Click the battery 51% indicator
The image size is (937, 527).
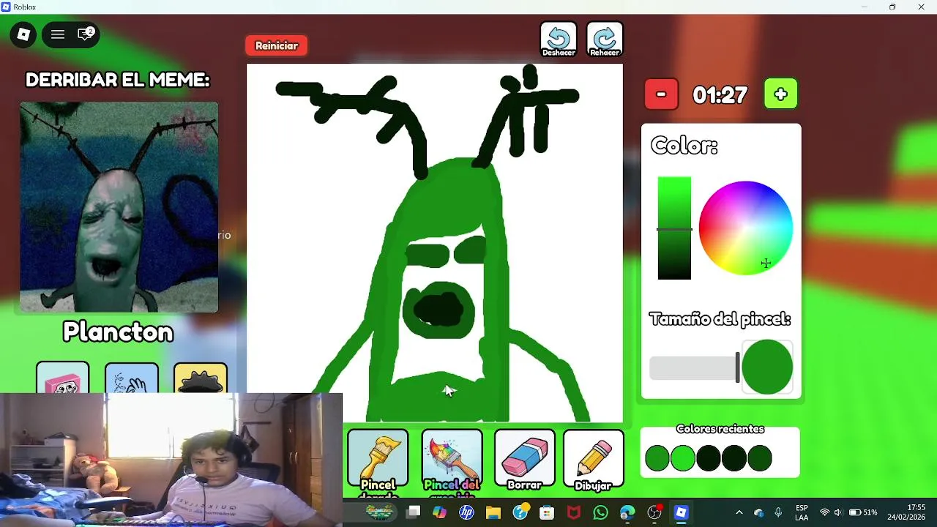862,512
